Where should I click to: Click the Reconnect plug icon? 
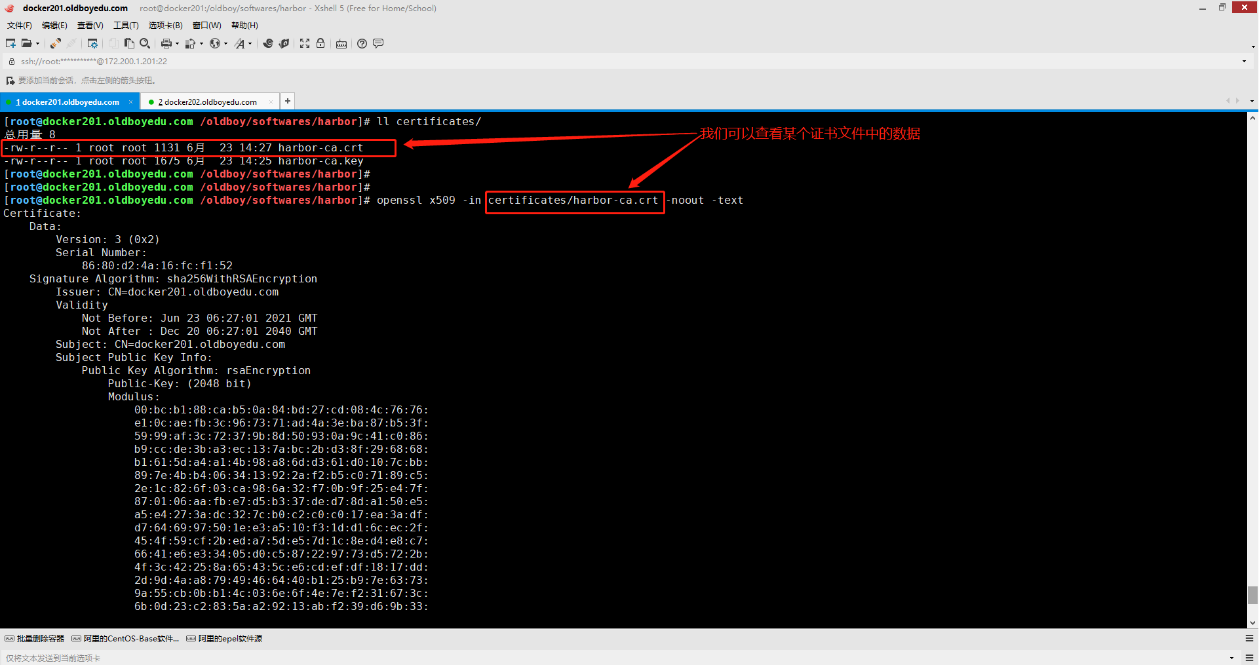[x=56, y=43]
